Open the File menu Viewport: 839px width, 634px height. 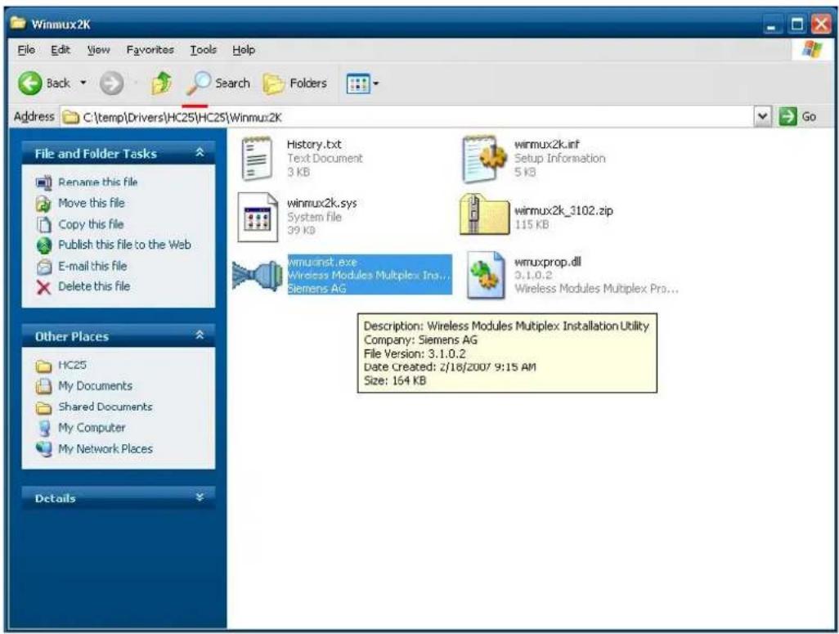point(26,50)
